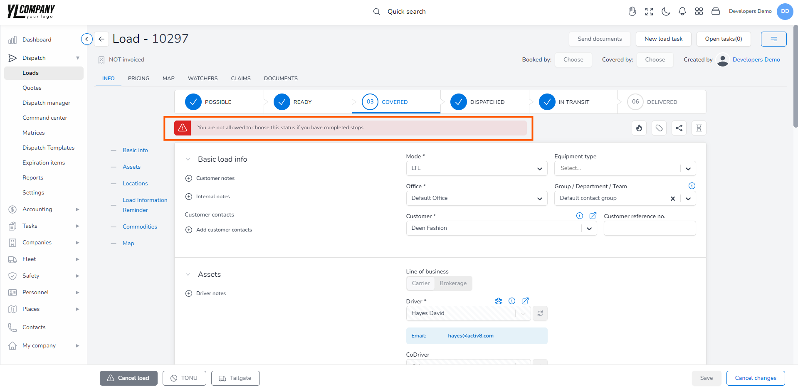This screenshot has height=389, width=798.
Task: Click the Quick search field
Action: pos(406,12)
